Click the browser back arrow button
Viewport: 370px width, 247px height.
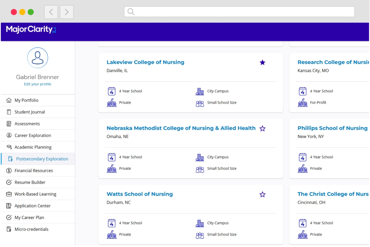(51, 12)
